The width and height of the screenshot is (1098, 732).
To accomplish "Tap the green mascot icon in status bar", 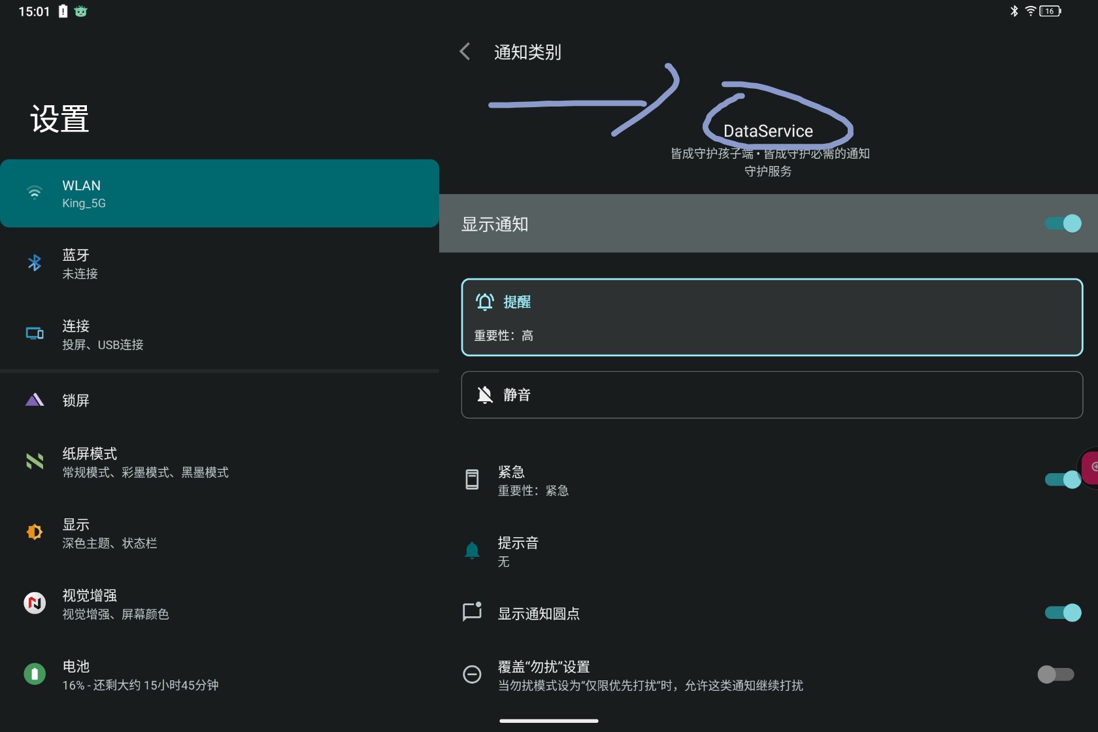I will click(80, 11).
